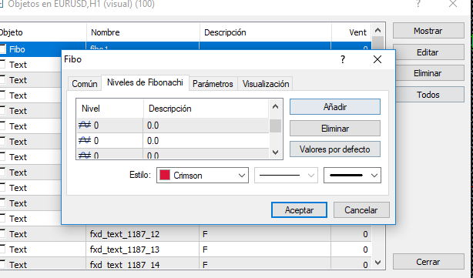Select the Niveles de Fibonachi tab
This screenshot has width=473, height=278.
(x=145, y=82)
